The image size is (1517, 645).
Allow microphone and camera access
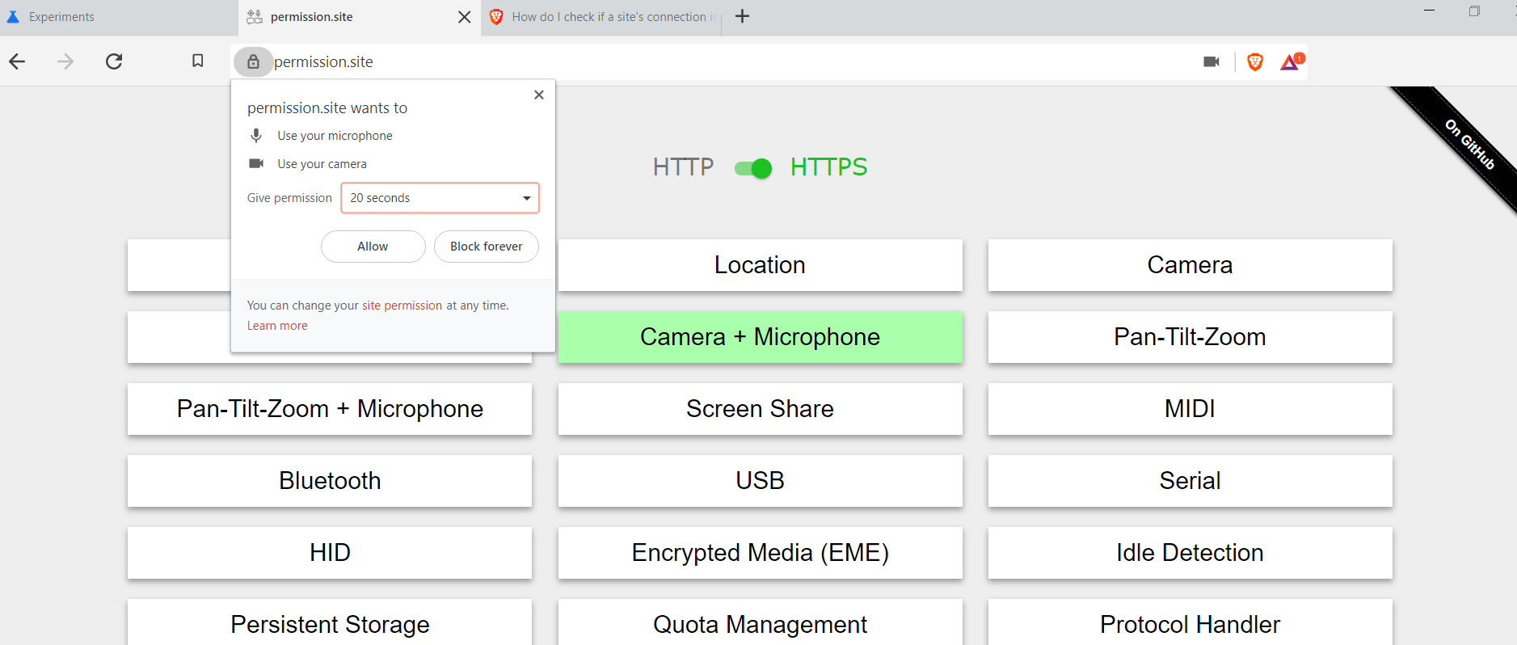pyautogui.click(x=373, y=247)
